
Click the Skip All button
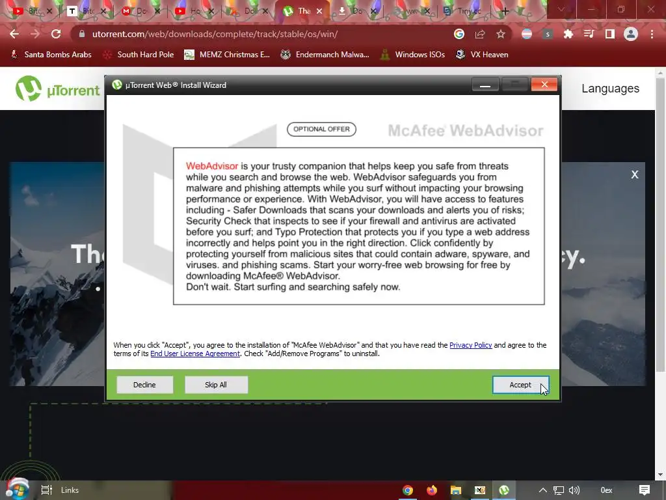[x=216, y=385]
